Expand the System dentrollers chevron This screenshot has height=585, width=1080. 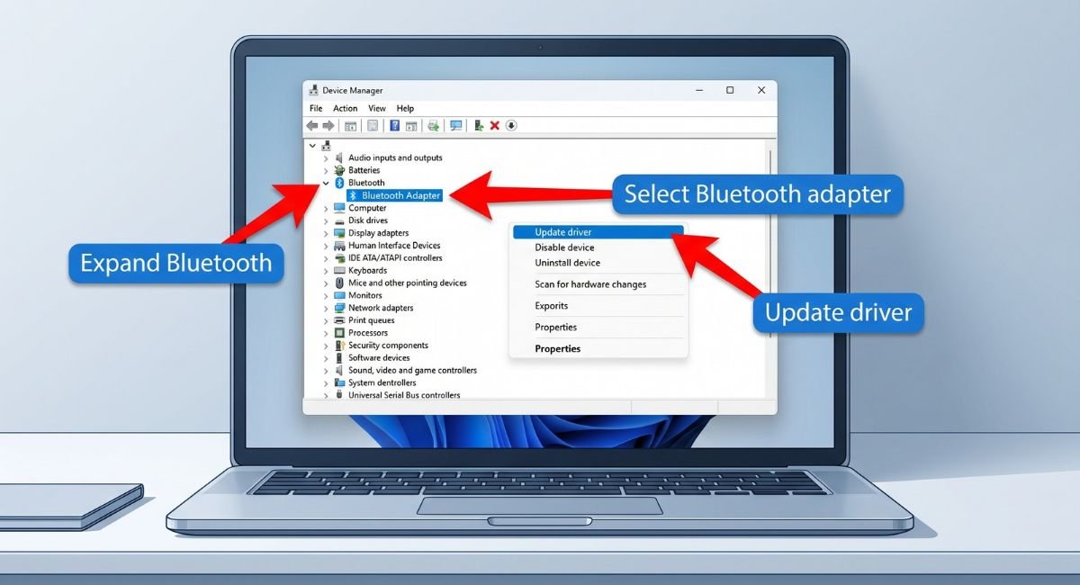(x=326, y=383)
